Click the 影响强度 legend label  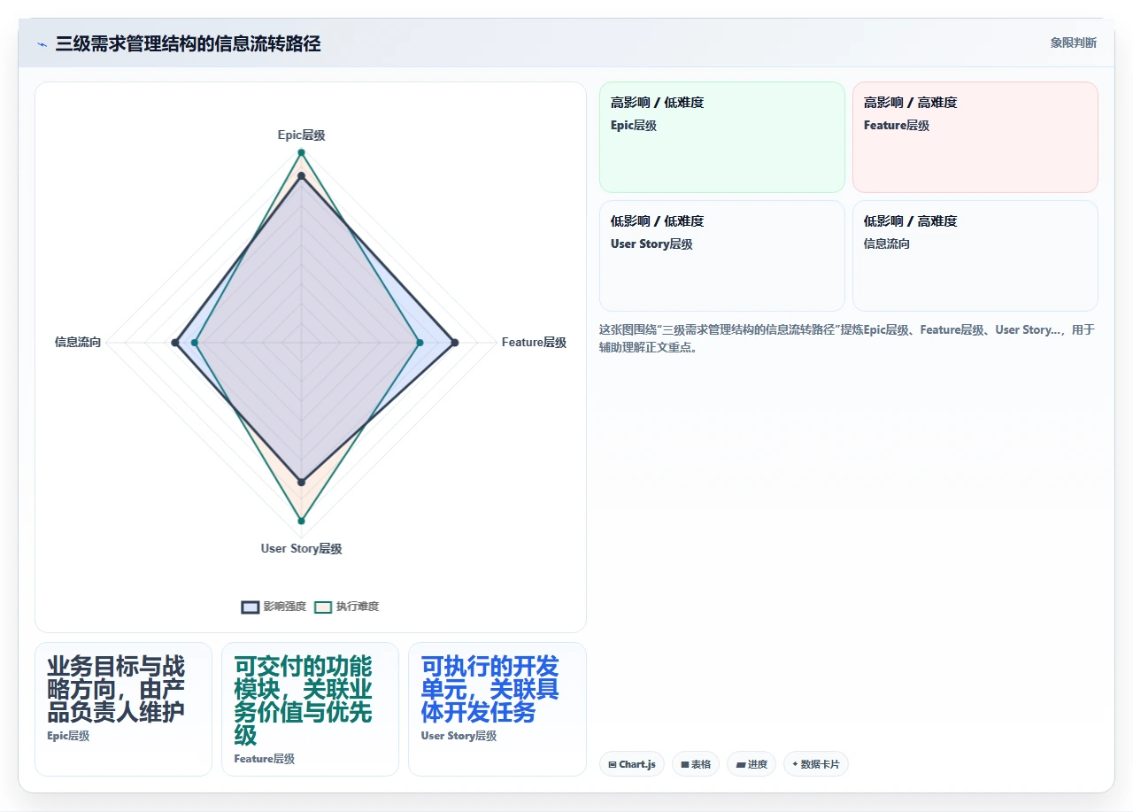pyautogui.click(x=285, y=607)
